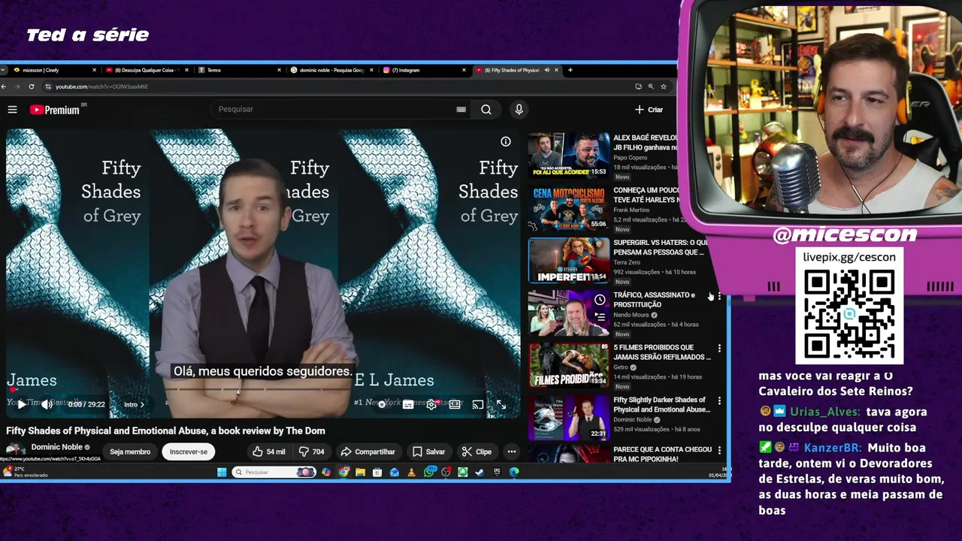
Task: Create a clip with Clipe button
Action: point(476,452)
